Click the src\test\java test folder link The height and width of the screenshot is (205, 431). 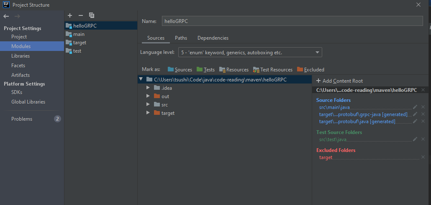point(333,139)
